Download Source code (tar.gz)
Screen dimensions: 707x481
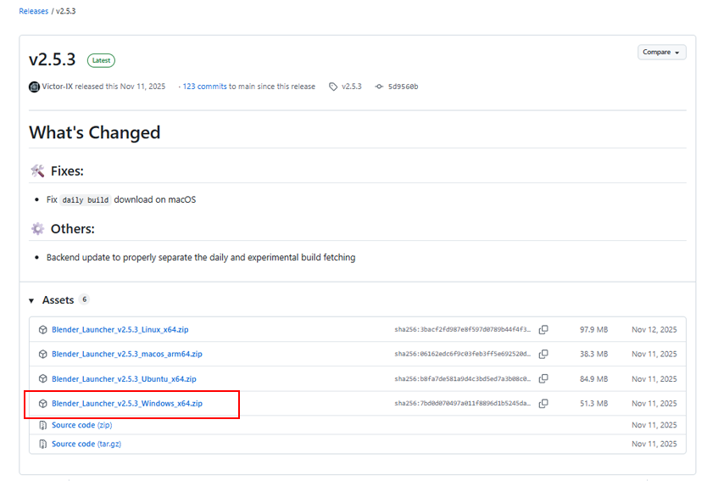pos(86,444)
